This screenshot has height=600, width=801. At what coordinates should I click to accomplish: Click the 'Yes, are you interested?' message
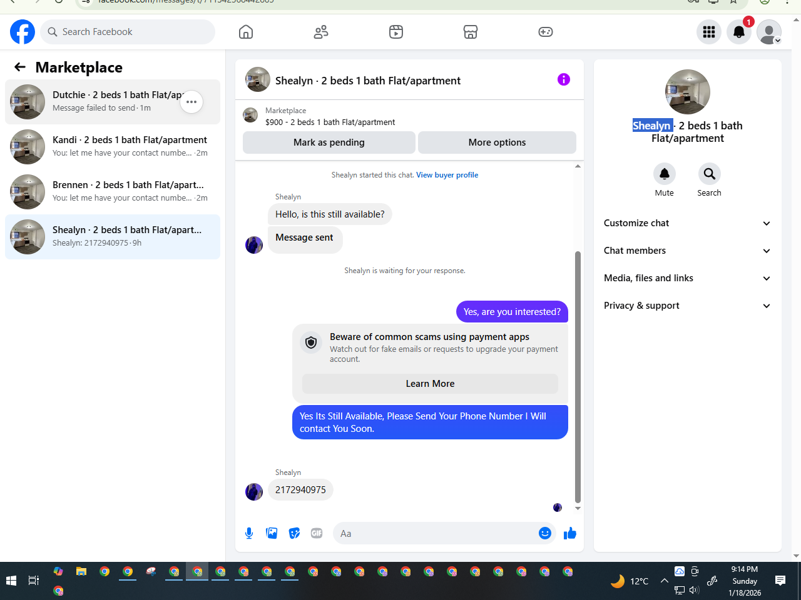[x=512, y=312]
